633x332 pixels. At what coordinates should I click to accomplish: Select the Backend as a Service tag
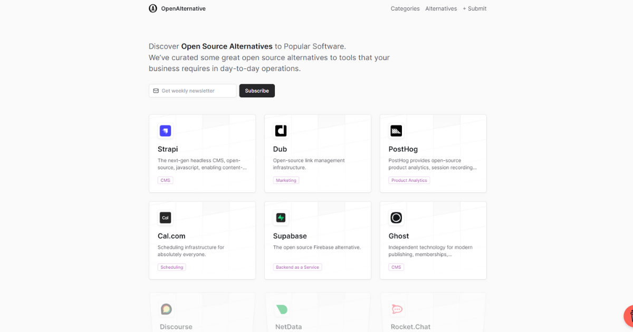(x=298, y=267)
